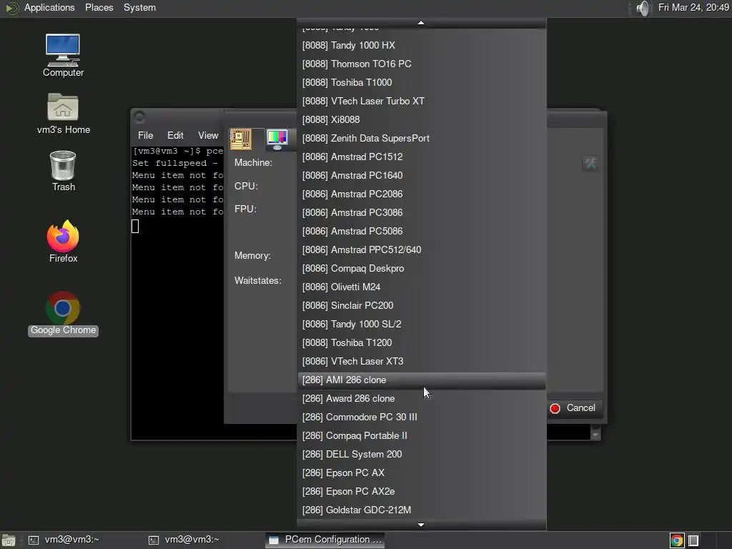Click the Cancel button
This screenshot has height=549, width=732.
[575, 408]
